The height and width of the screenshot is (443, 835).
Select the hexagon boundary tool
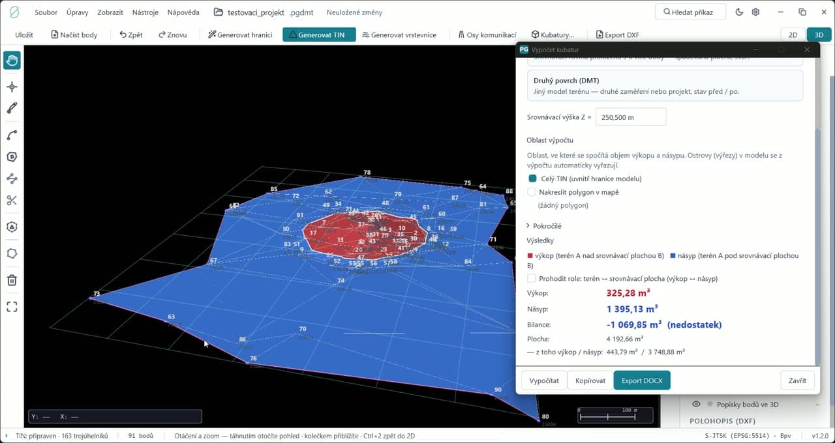pos(12,157)
